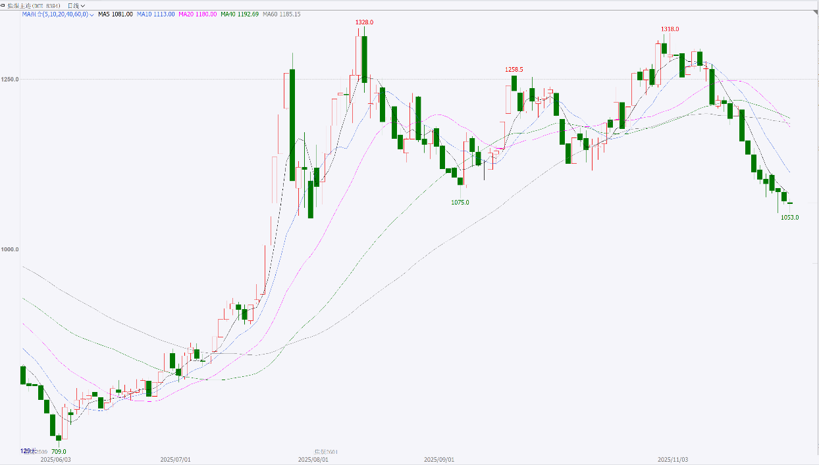Select the blue MA10 1113.00 legend label
Screen dimensions: 819x465
(x=156, y=14)
